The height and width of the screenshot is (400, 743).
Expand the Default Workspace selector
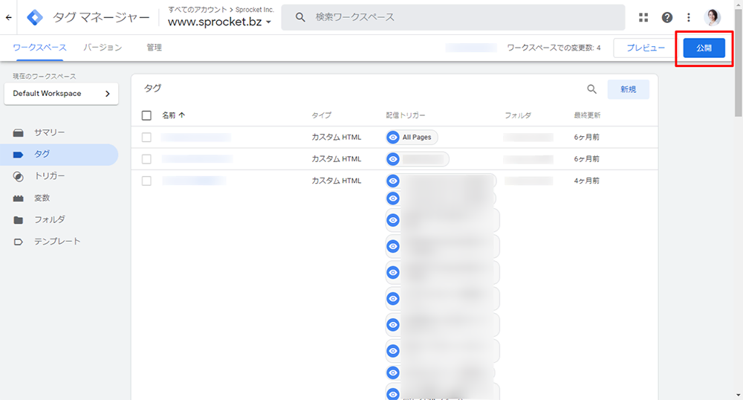tap(61, 94)
